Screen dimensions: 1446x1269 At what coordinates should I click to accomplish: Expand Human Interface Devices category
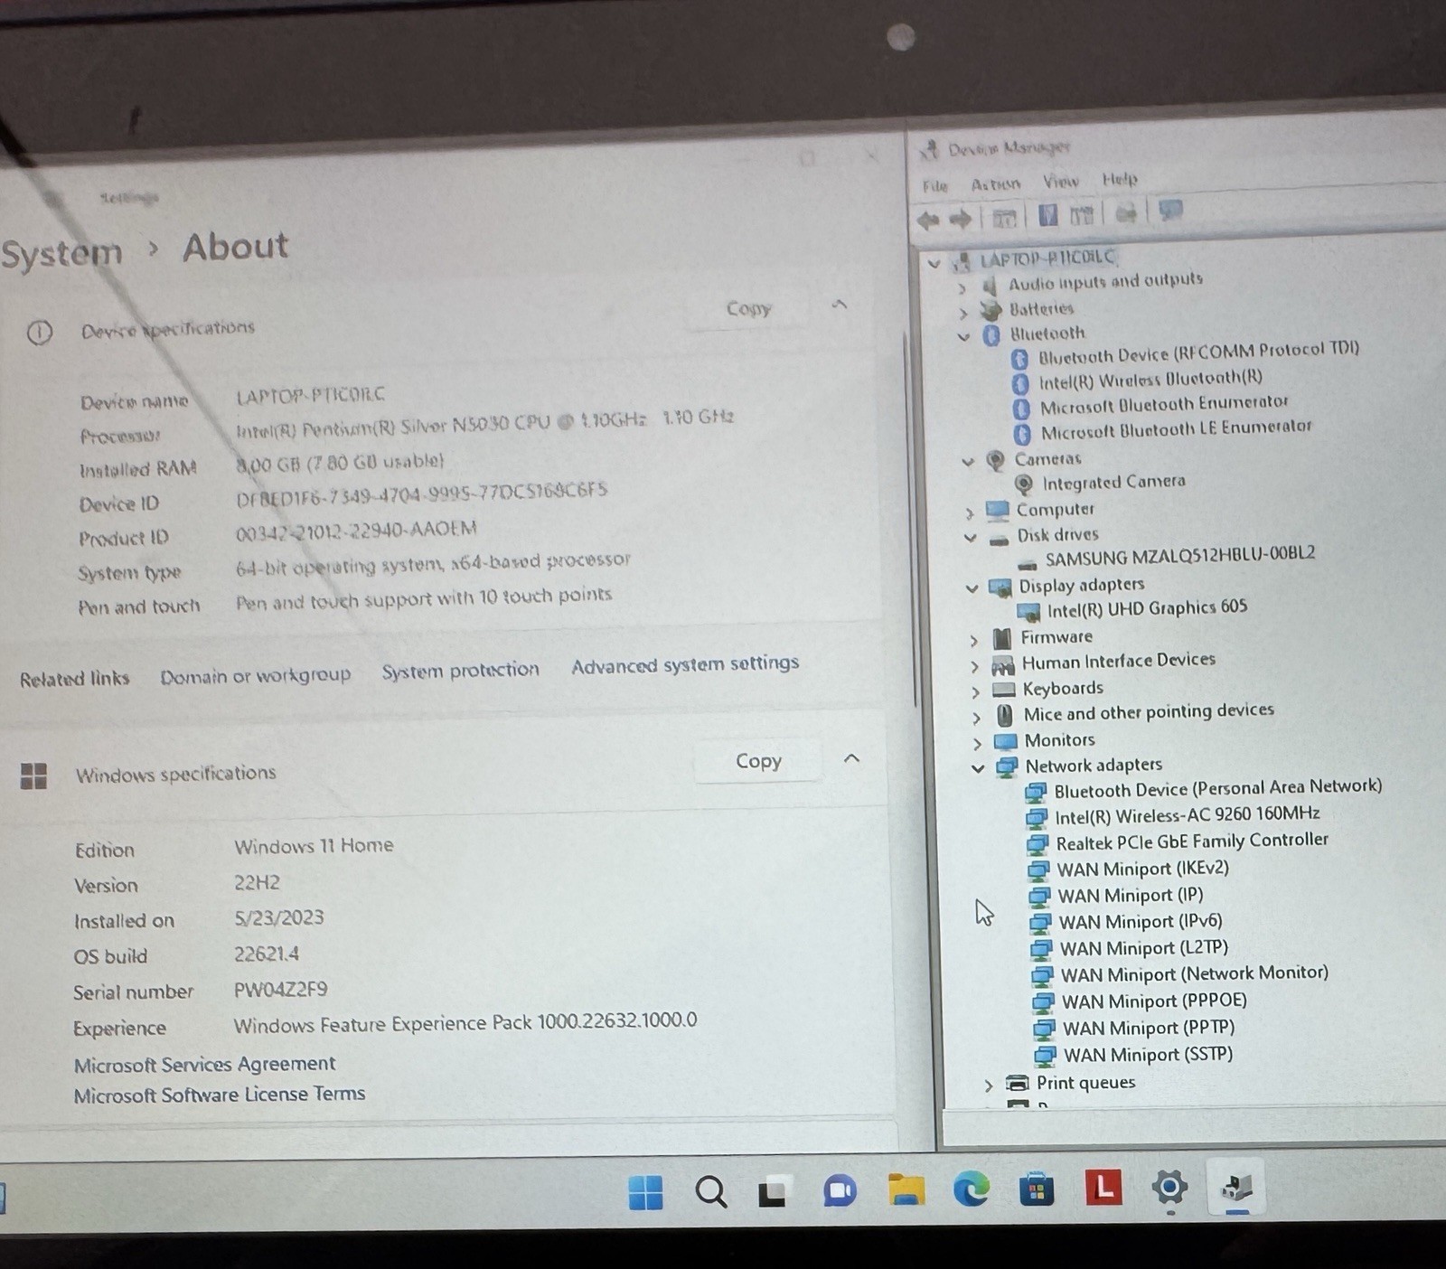pyautogui.click(x=975, y=666)
